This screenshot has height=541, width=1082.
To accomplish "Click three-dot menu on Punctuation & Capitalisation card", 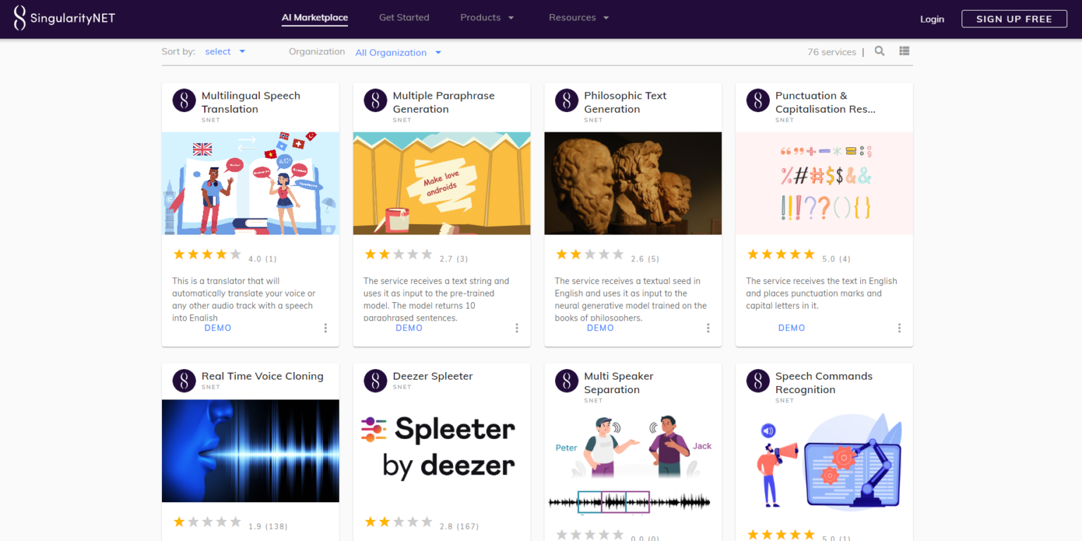I will 899,328.
